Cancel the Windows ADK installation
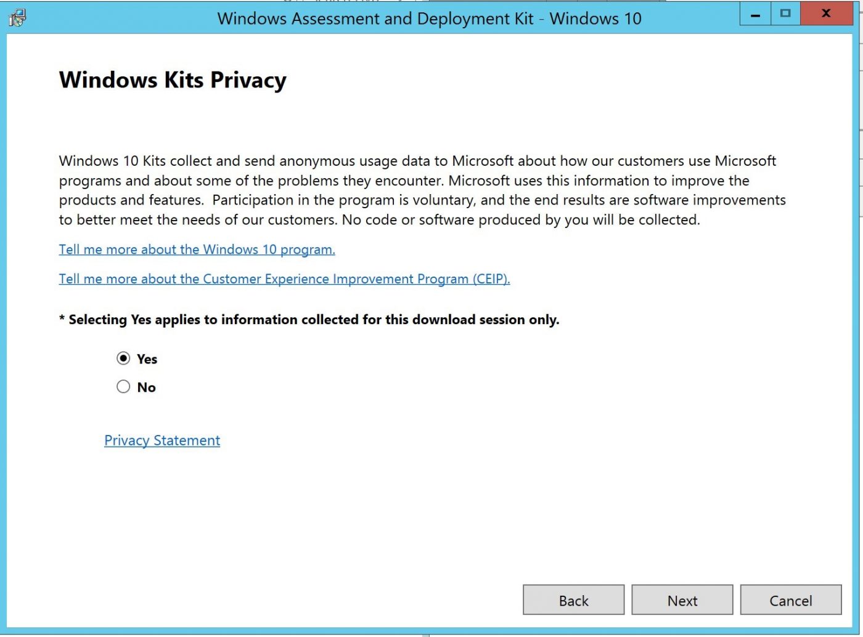This screenshot has height=637, width=863. point(791,599)
